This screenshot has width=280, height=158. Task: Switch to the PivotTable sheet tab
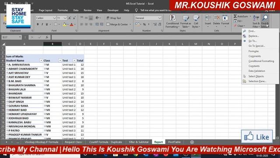[174, 142]
